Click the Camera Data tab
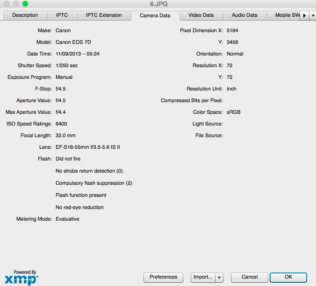 pyautogui.click(x=155, y=15)
